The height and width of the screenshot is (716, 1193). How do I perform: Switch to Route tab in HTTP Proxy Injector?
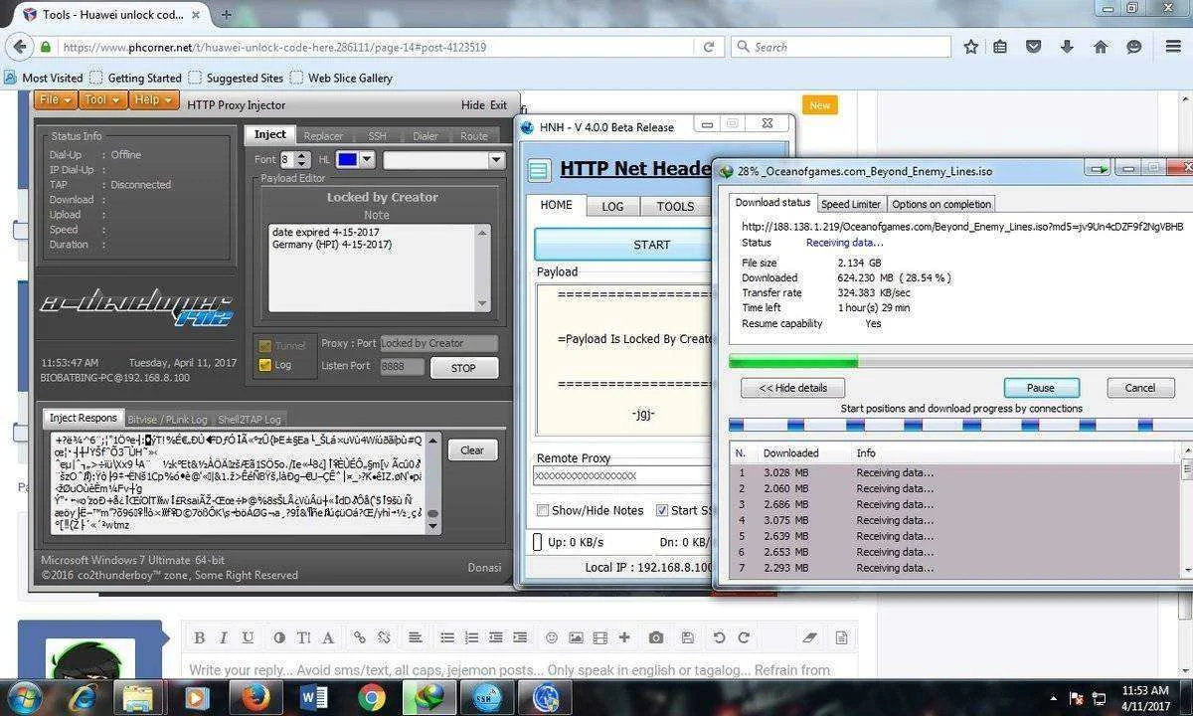[x=474, y=136]
